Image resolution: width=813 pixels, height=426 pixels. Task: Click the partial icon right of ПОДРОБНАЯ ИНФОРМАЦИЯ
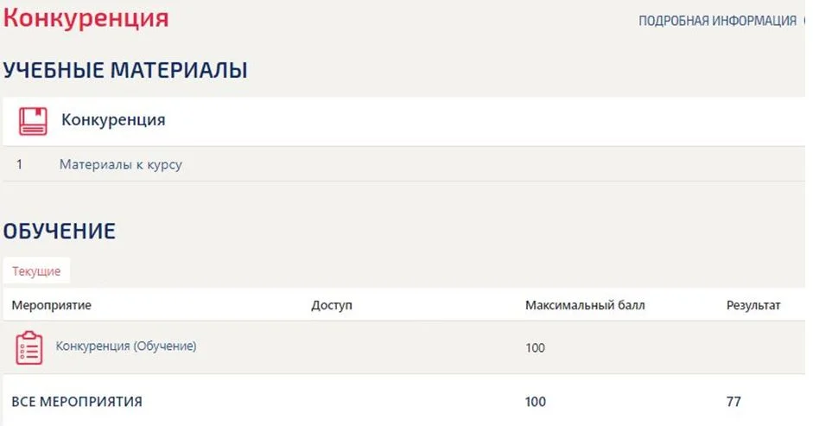coord(806,21)
